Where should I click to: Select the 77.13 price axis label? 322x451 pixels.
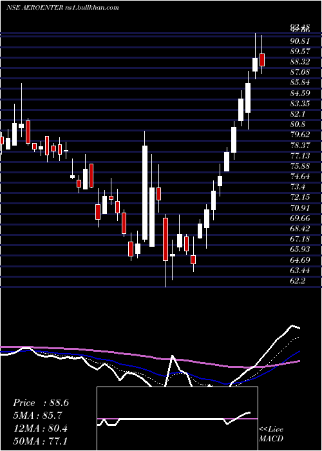coord(300,156)
